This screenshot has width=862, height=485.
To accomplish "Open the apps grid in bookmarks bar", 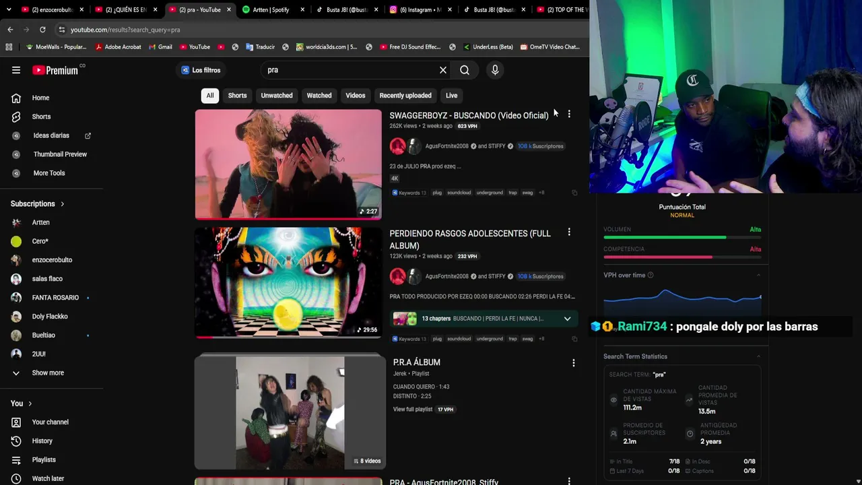I will pyautogui.click(x=9, y=47).
